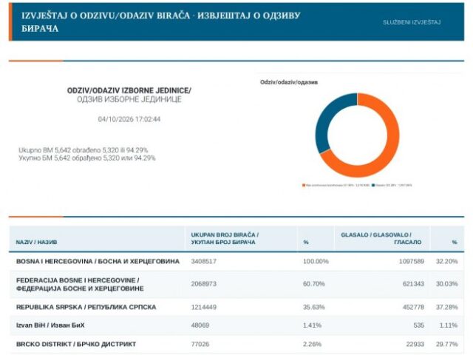Click the dark blue legend swatch below chart

[x=373, y=186]
